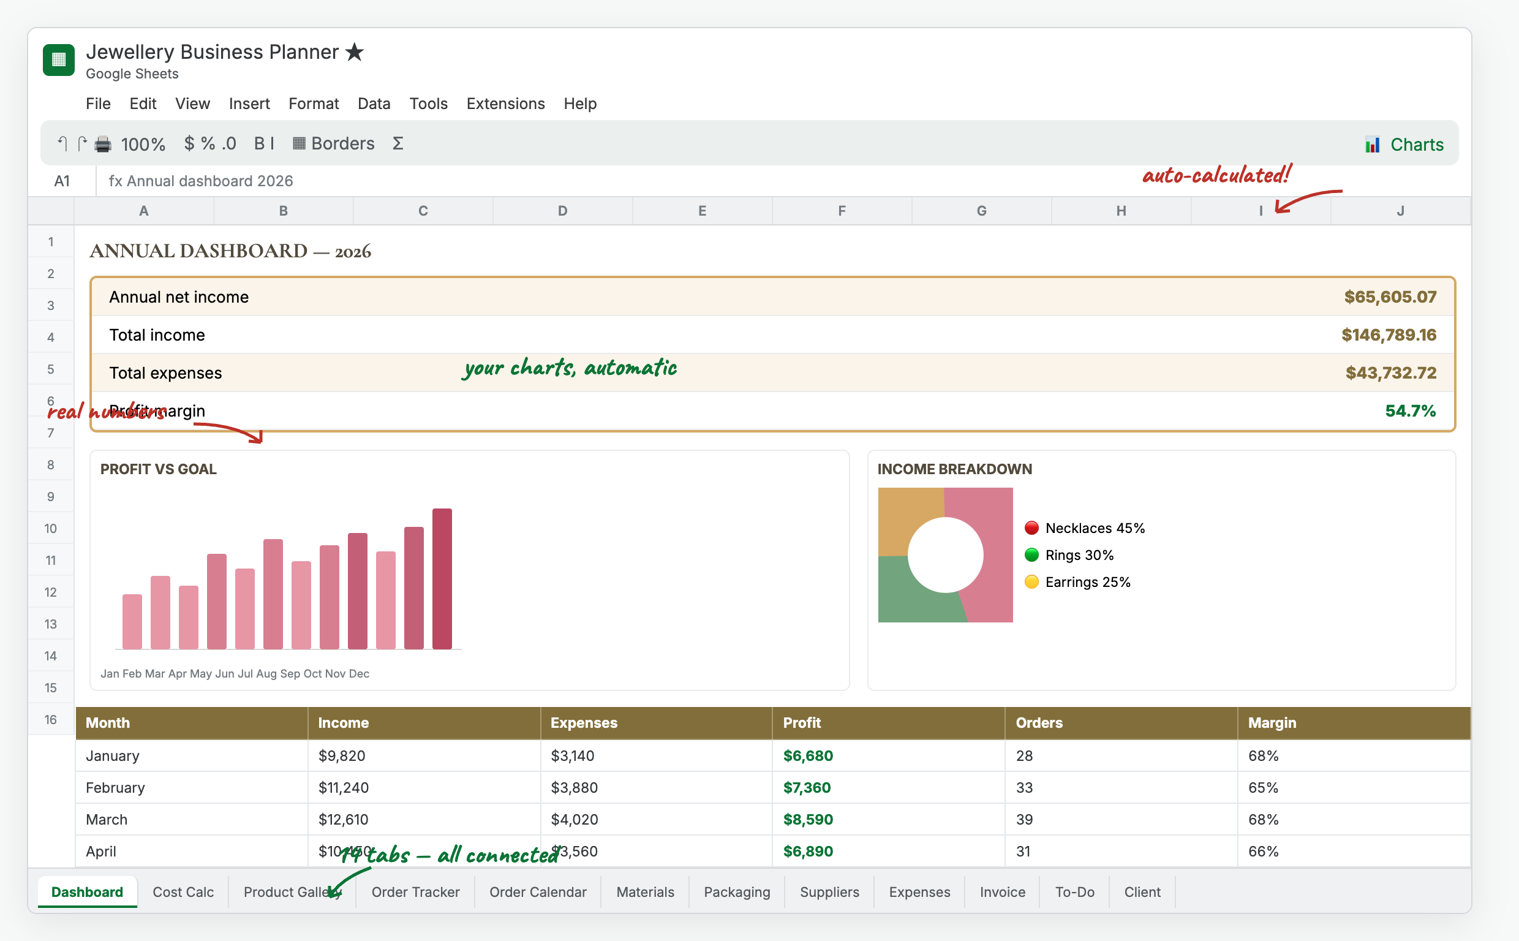Open the Insert menu
Image resolution: width=1519 pixels, height=941 pixels.
(x=249, y=104)
